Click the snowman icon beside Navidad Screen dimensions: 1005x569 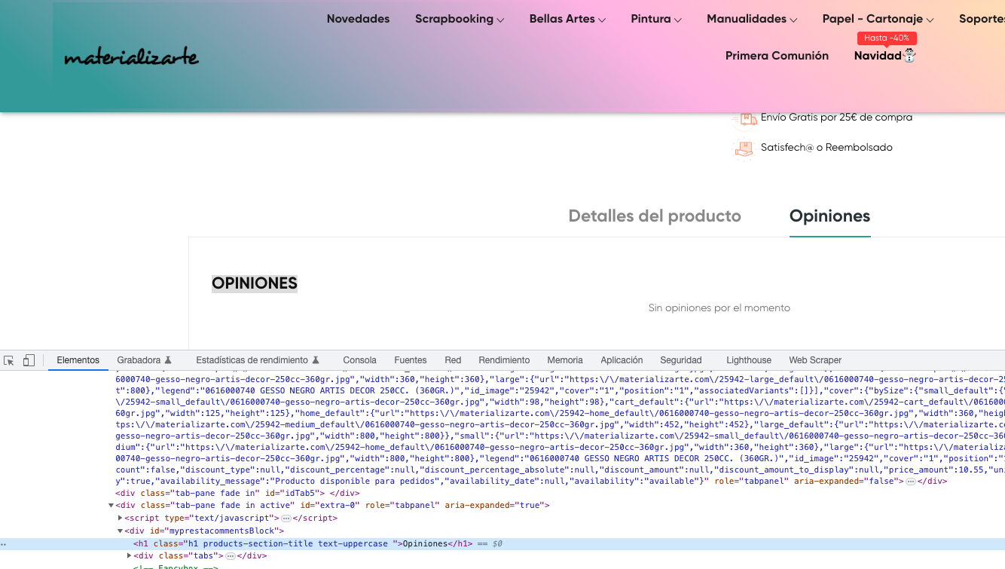(x=909, y=56)
